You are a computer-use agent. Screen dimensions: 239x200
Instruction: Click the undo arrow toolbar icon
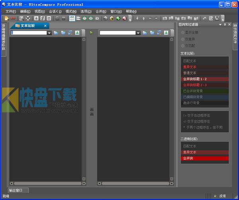coord(205,18)
